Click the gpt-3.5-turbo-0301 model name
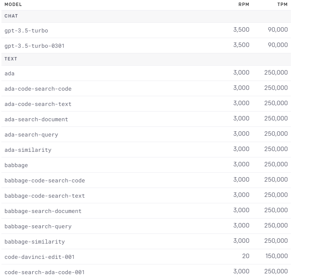The width and height of the screenshot is (317, 276). (x=34, y=46)
